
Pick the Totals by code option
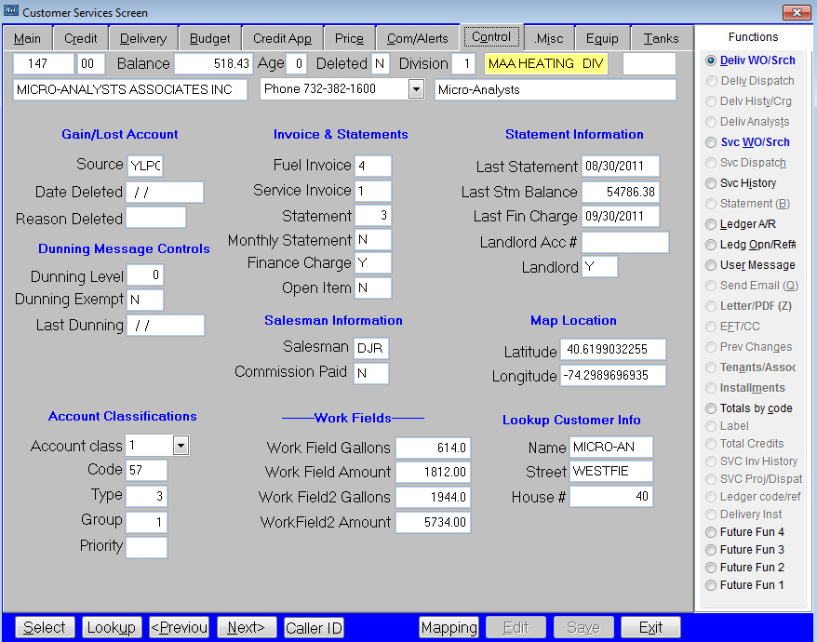712,408
